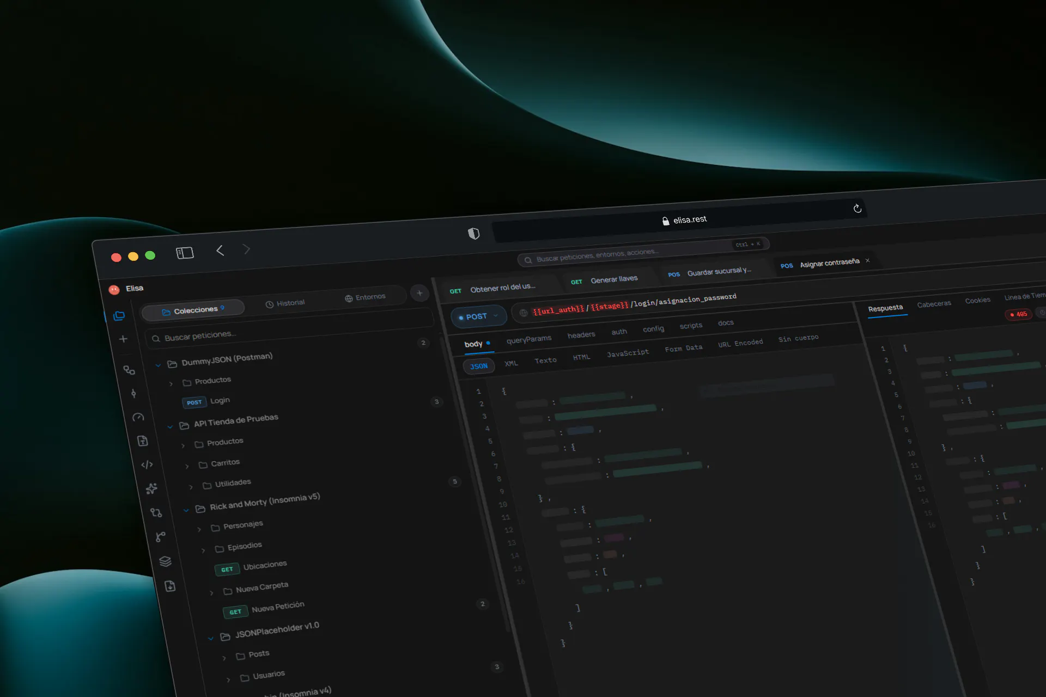The height and width of the screenshot is (697, 1046).
Task: Click the round plus button beside Entornos
Action: (419, 293)
